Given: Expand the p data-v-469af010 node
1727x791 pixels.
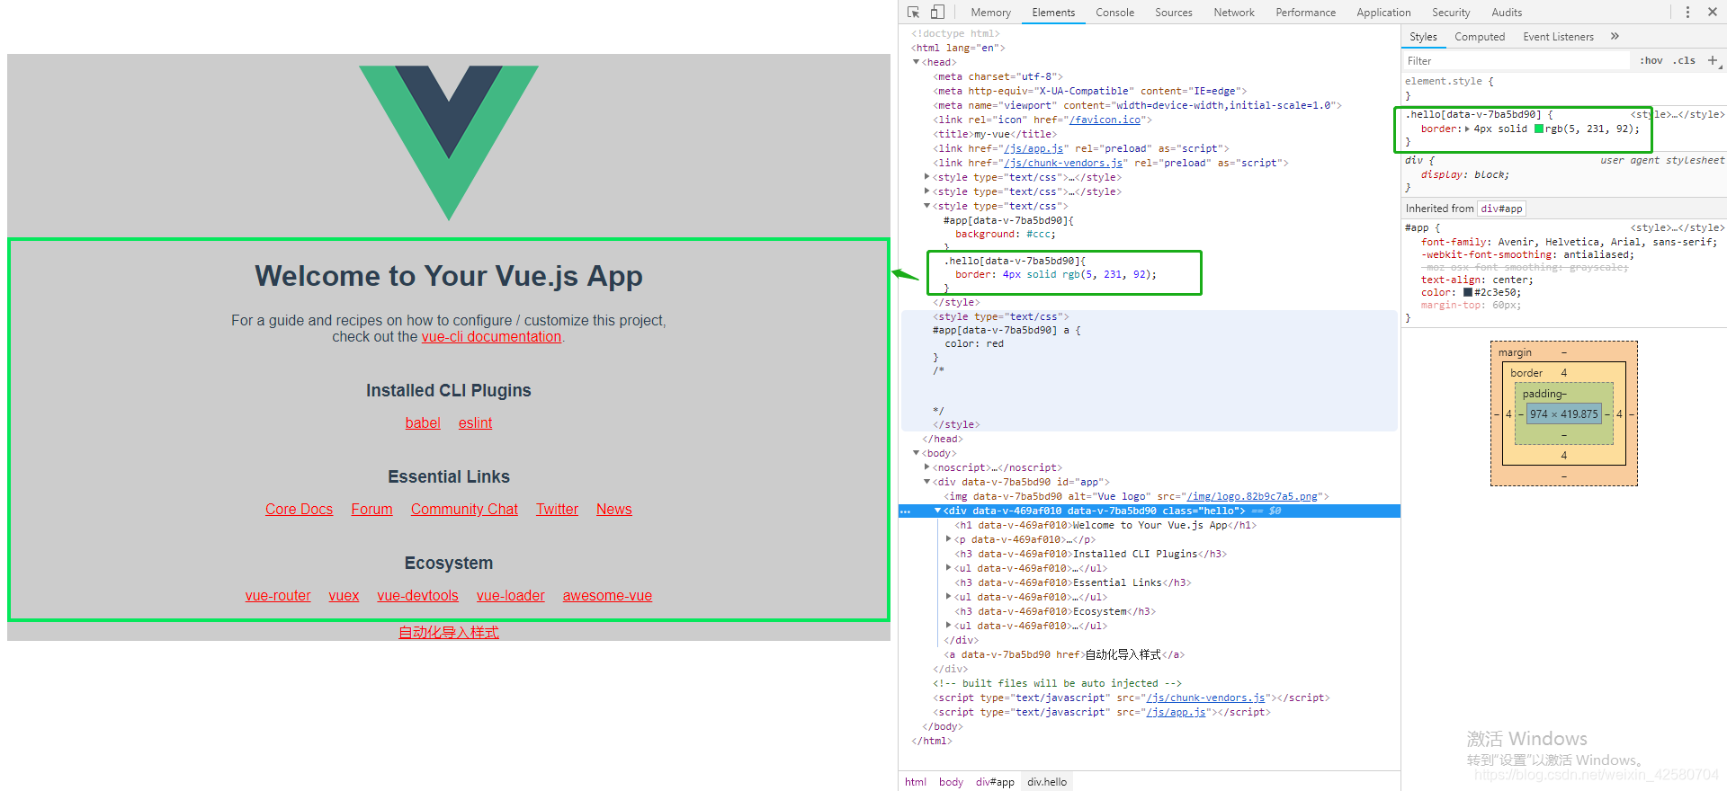Looking at the screenshot, I should pos(949,539).
